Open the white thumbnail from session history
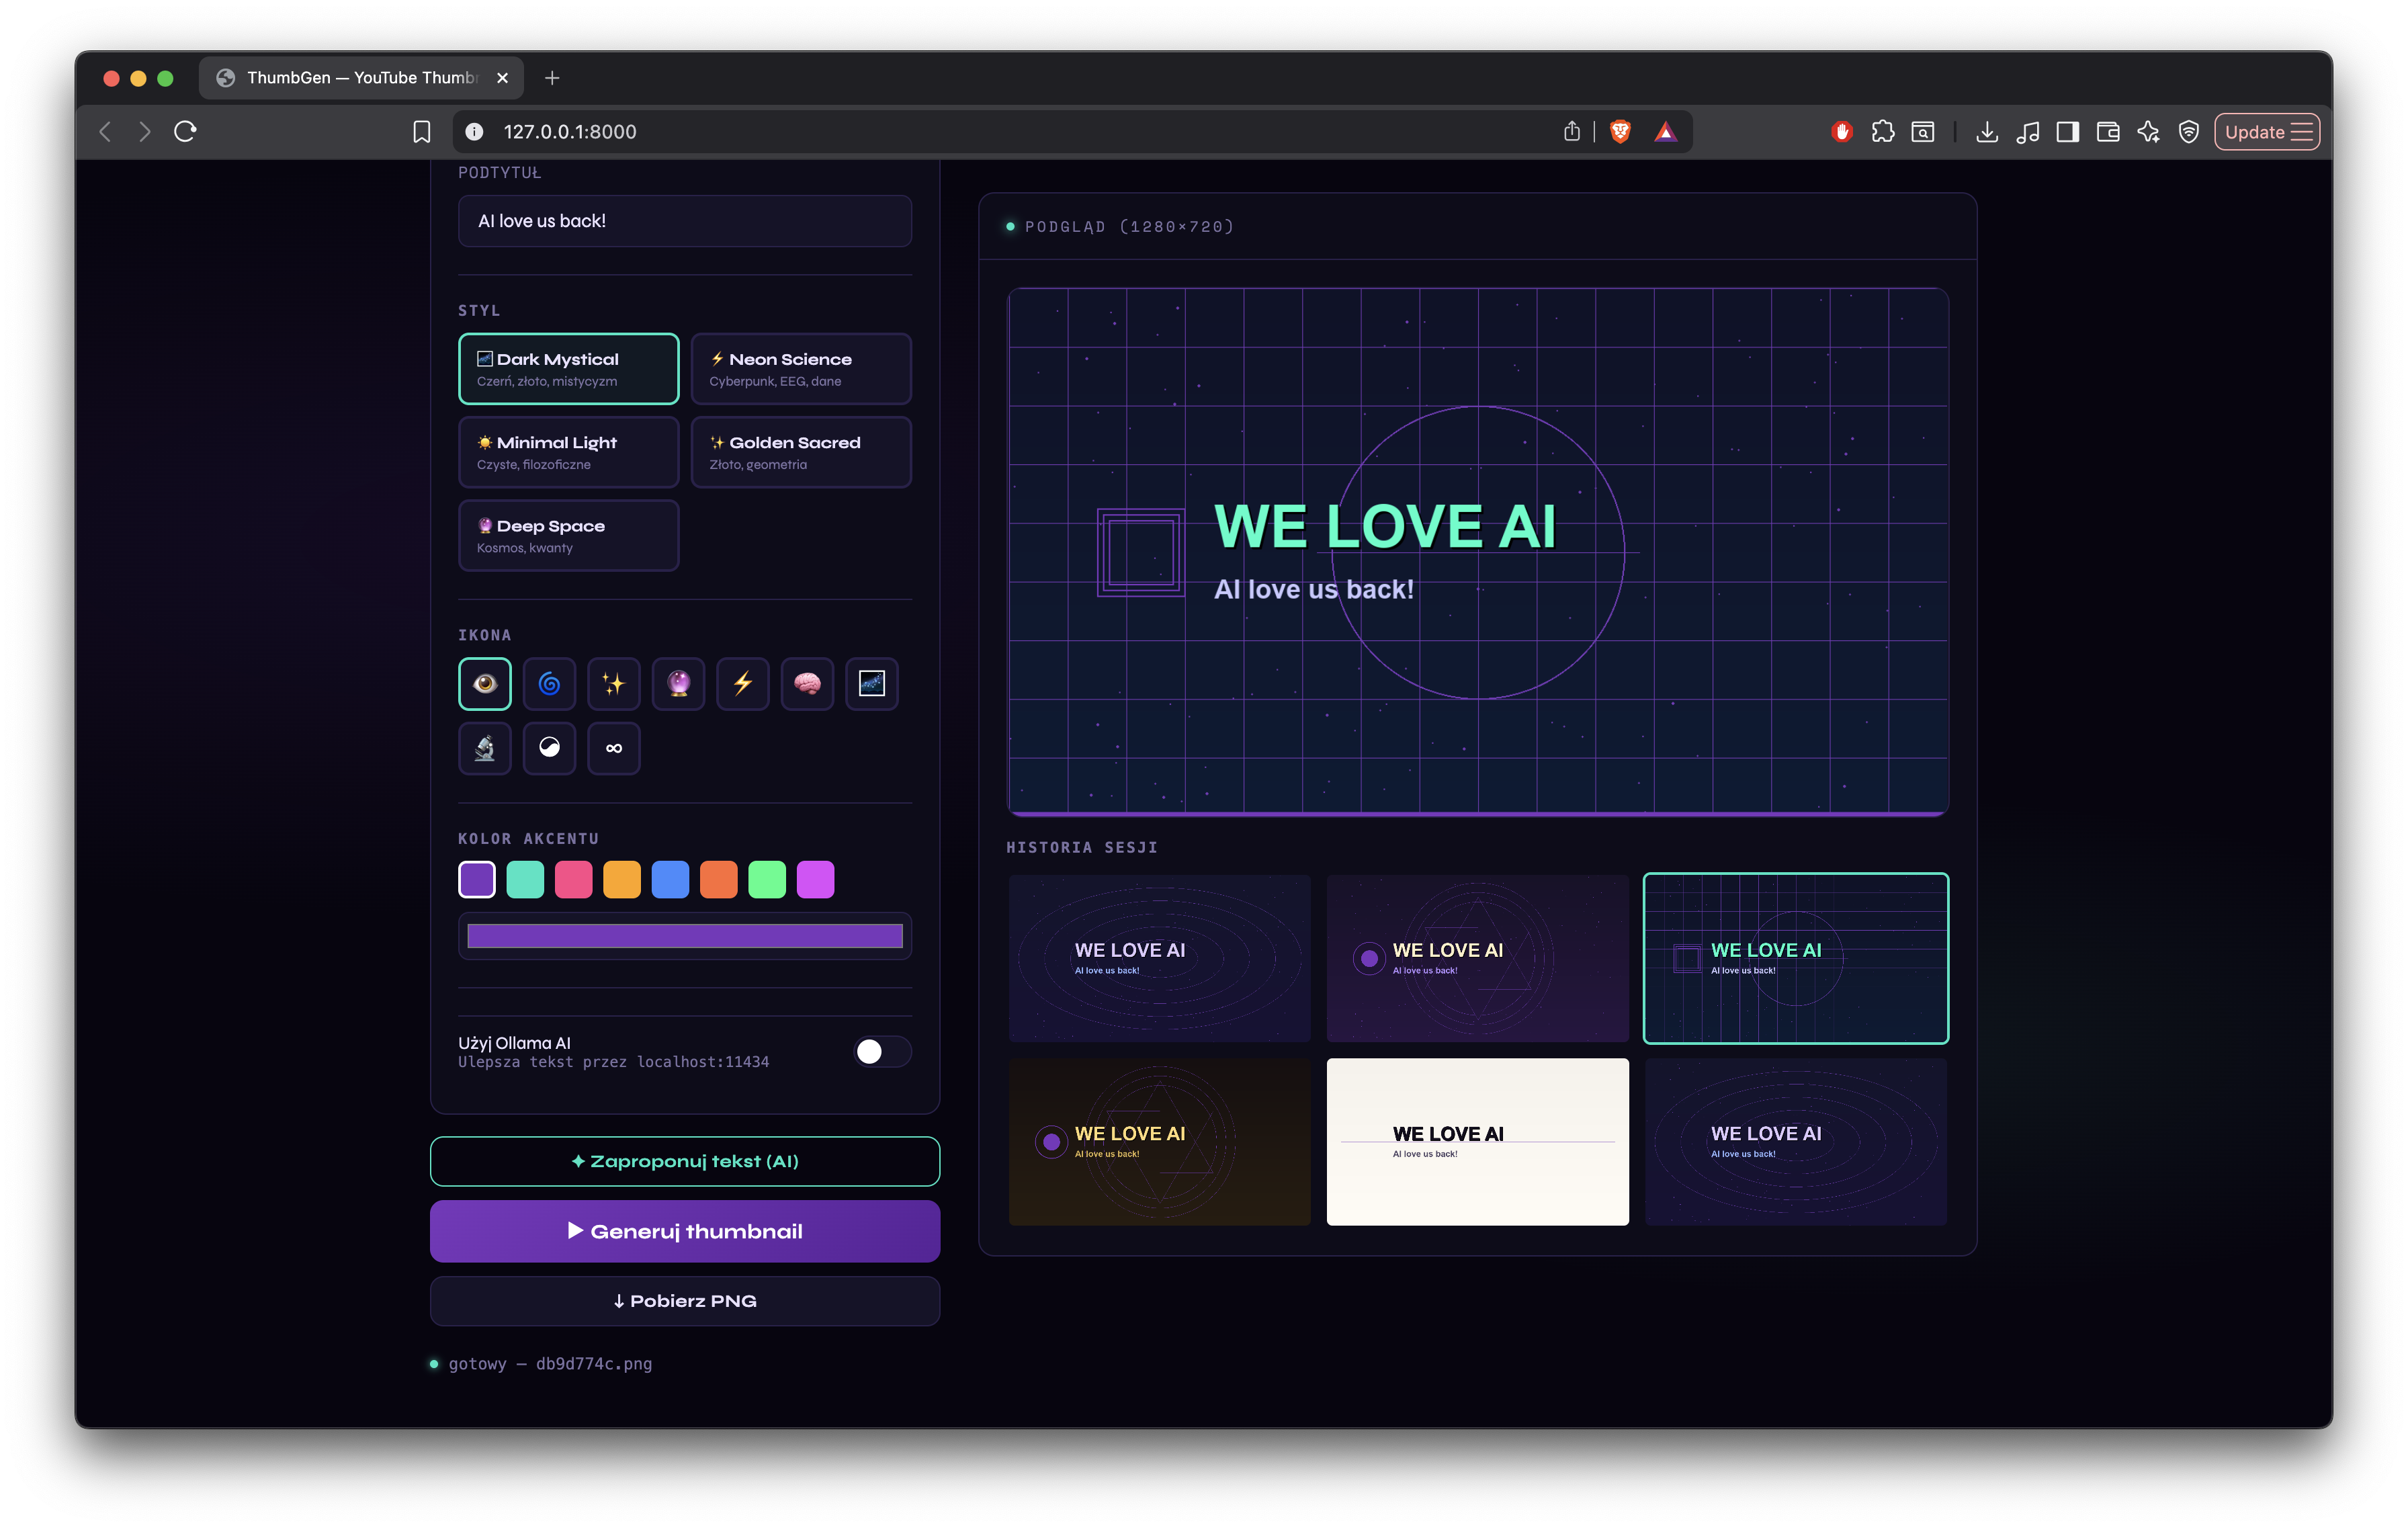Screen dimensions: 2408x1528 pyautogui.click(x=1477, y=1141)
